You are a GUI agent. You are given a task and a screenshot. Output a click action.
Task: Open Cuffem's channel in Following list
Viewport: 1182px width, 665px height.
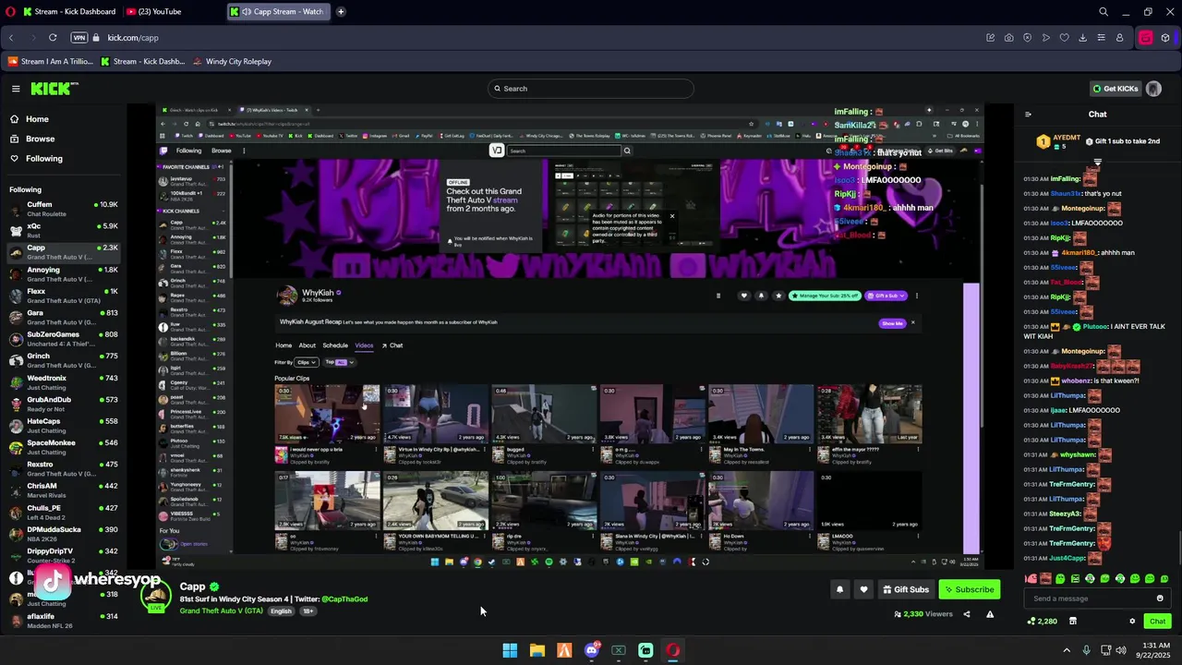pyautogui.click(x=63, y=209)
